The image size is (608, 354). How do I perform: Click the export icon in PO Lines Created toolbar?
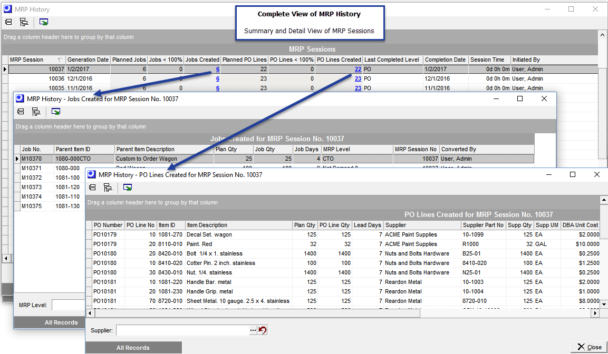[x=127, y=187]
